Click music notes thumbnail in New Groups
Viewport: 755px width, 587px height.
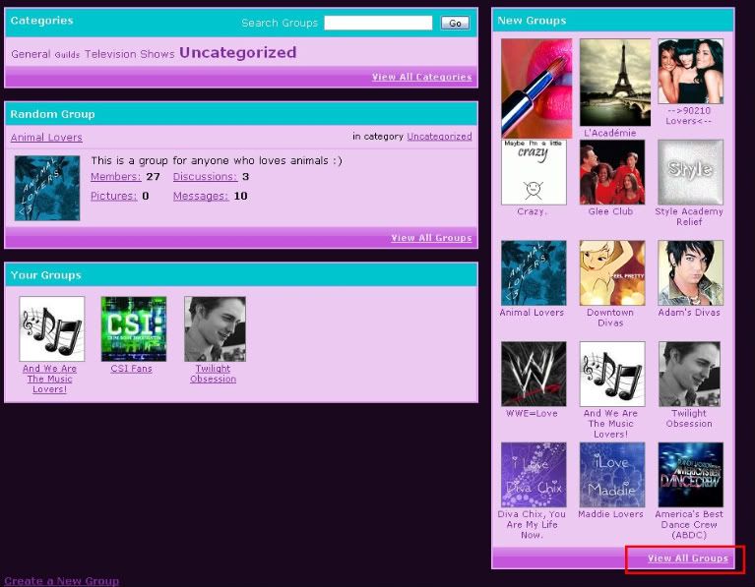click(612, 374)
